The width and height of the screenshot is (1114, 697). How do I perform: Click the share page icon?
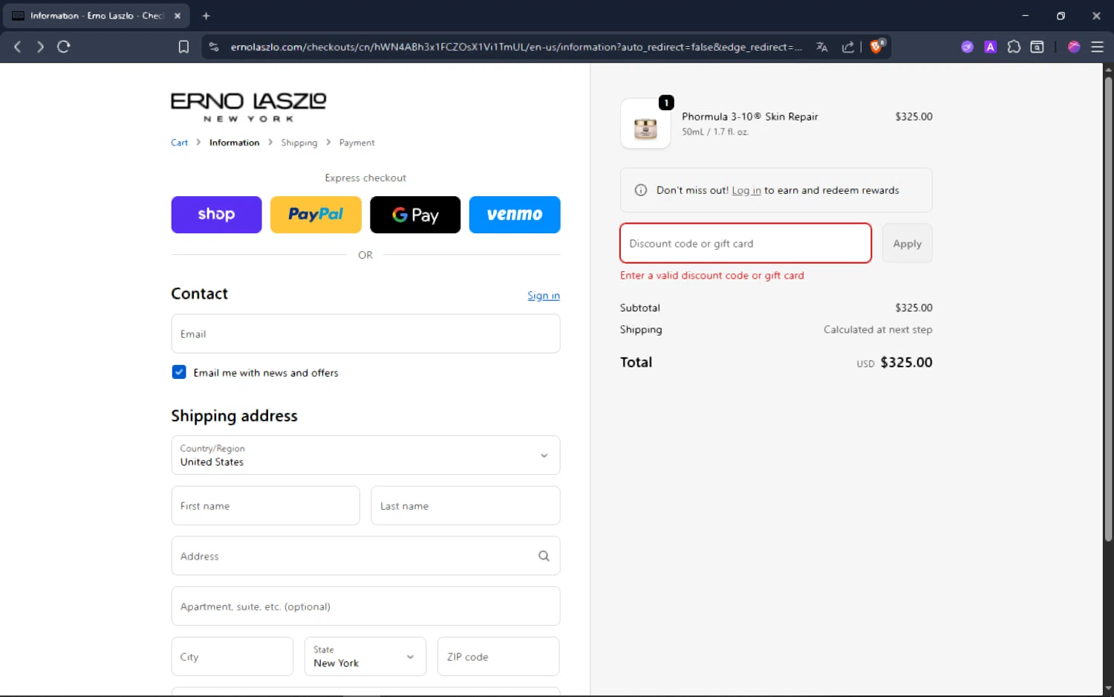pos(847,47)
